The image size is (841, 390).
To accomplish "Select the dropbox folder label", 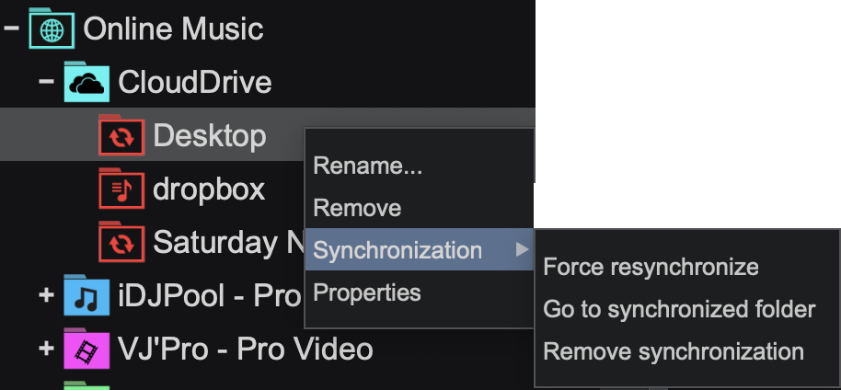I will tap(209, 190).
